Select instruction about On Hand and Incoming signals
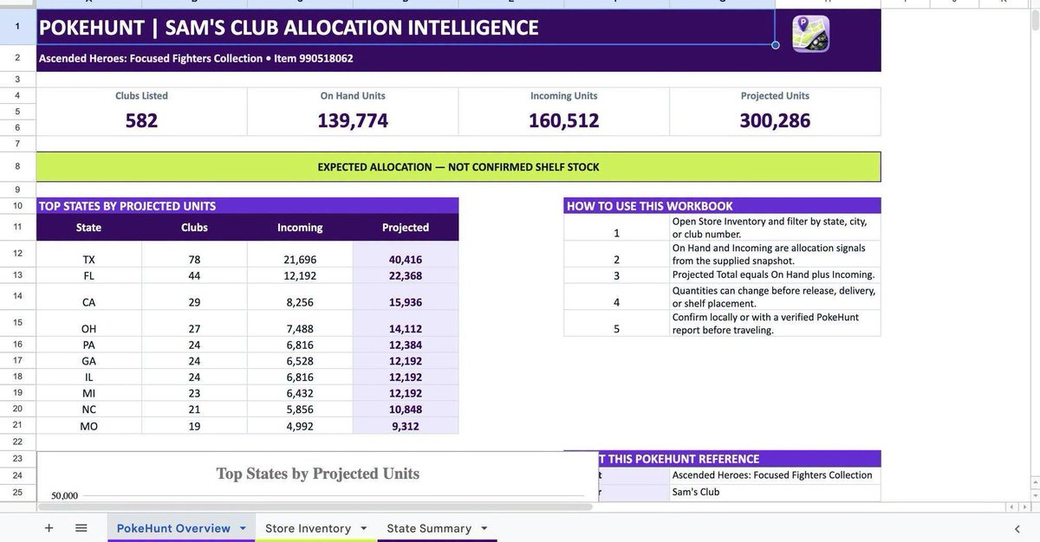Screen dimensions: 1040x542 [775, 254]
